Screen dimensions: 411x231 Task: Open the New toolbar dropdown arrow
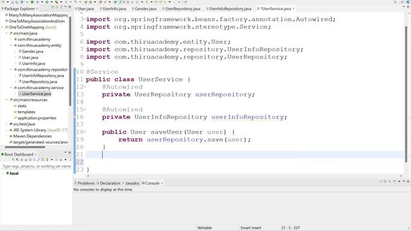(8, 2)
